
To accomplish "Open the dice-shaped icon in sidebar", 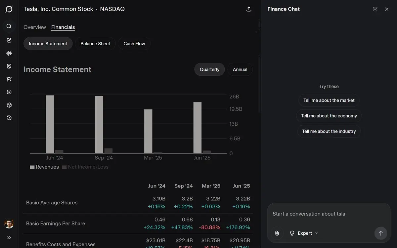I will point(9,92).
